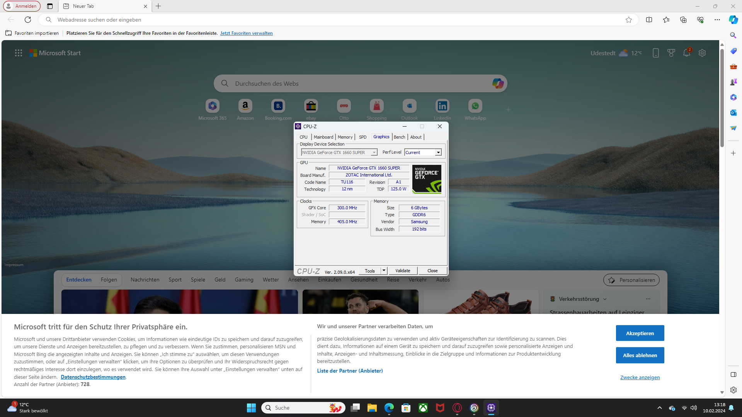Open the app launcher grid icon

(18, 53)
